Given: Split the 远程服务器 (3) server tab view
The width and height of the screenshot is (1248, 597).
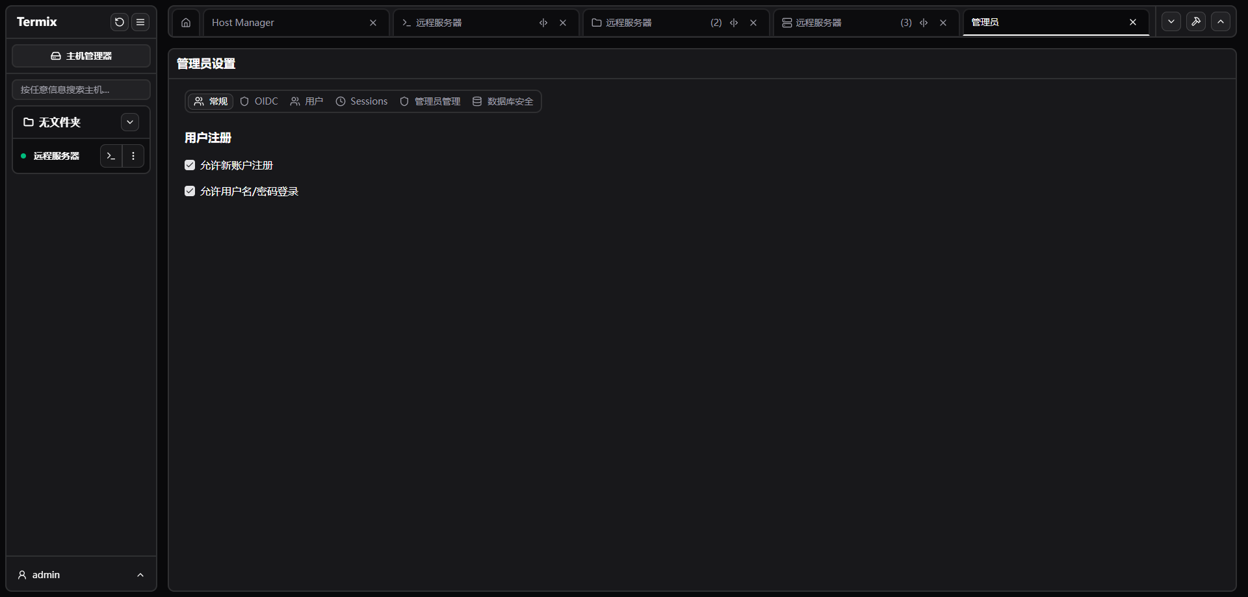Looking at the screenshot, I should [924, 23].
